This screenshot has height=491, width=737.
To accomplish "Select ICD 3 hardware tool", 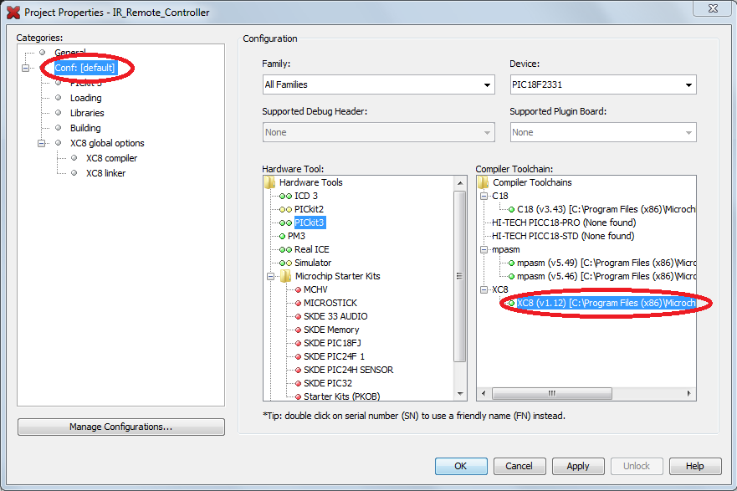I will 305,196.
